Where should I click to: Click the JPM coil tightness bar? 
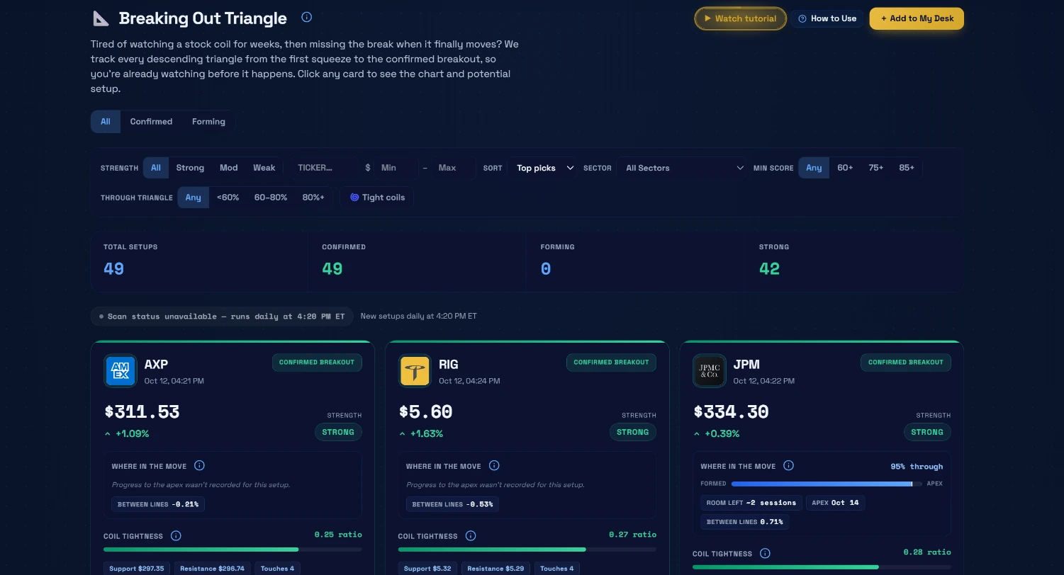tap(822, 567)
